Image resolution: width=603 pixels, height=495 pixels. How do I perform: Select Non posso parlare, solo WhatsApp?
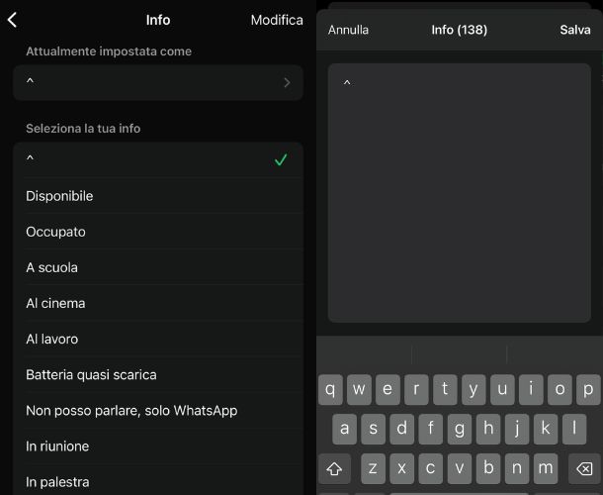[158, 411]
